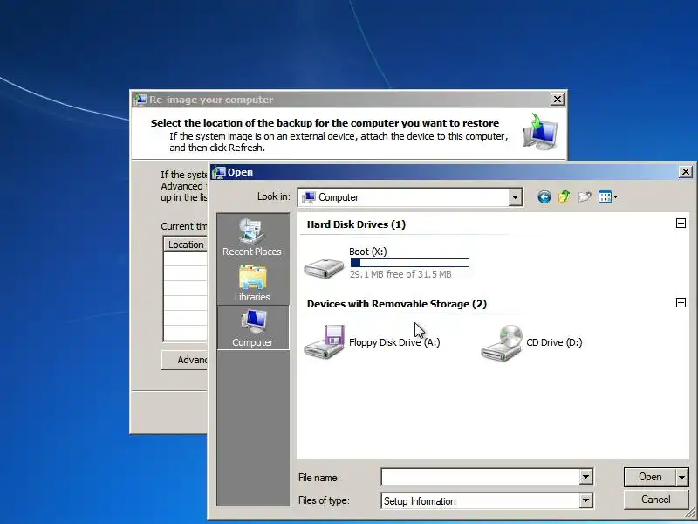The height and width of the screenshot is (524, 698).
Task: Click the Cancel button
Action: 656,500
